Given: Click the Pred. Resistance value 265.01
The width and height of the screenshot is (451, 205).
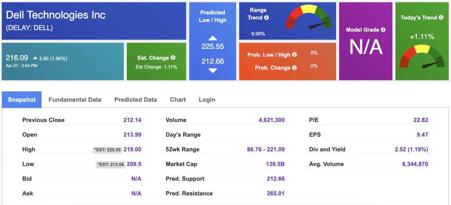Looking at the screenshot, I should tap(276, 193).
